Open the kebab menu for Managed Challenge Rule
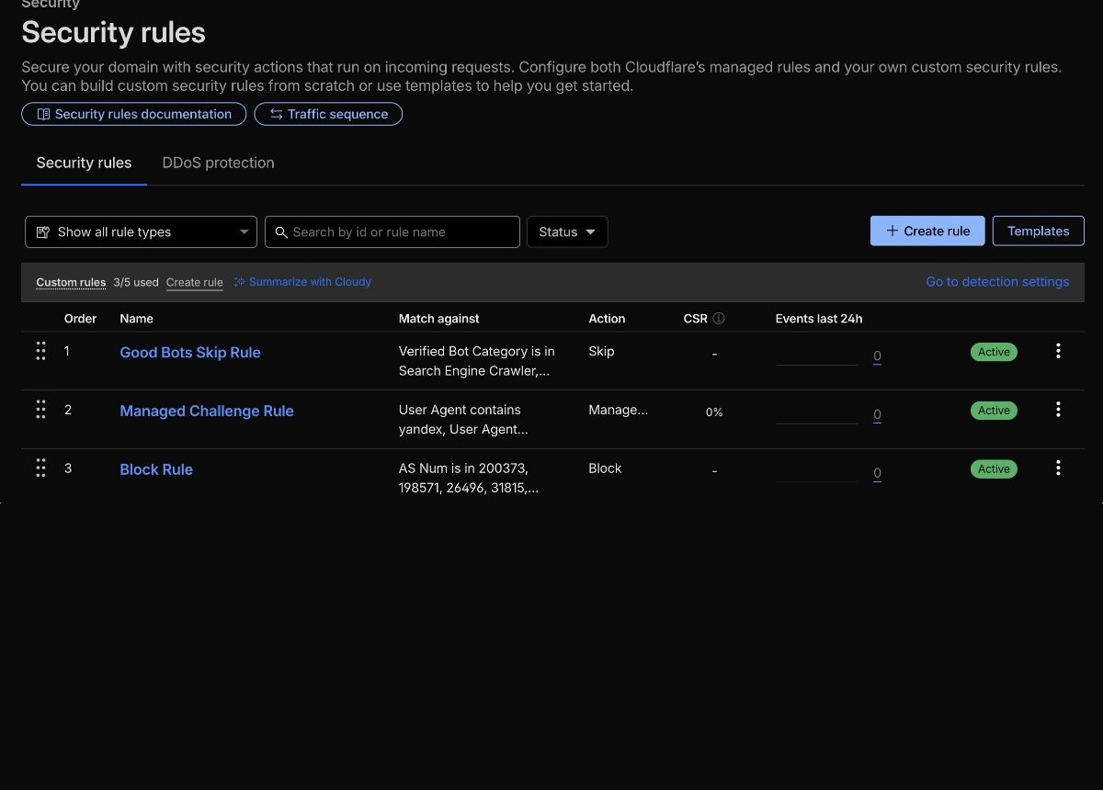Screen dimensions: 1103x790 coord(1058,409)
